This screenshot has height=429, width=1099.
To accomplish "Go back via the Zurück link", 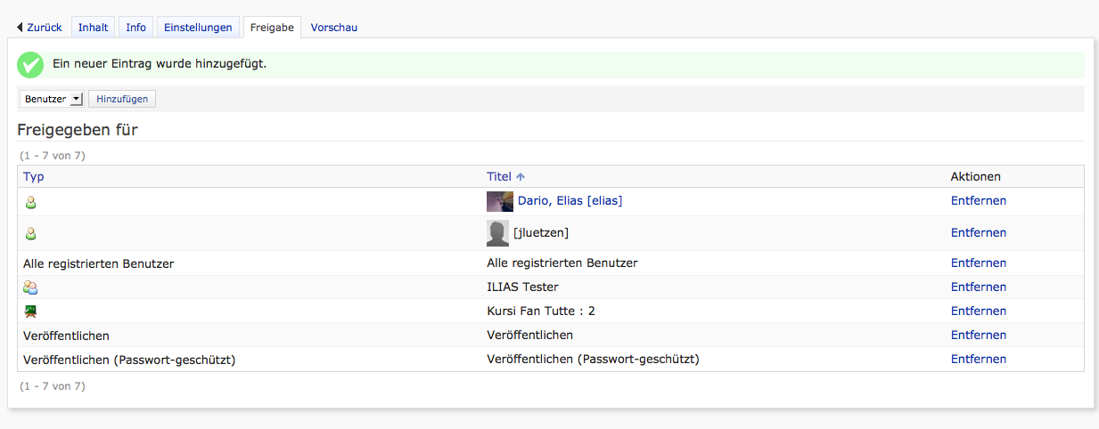I will point(39,28).
